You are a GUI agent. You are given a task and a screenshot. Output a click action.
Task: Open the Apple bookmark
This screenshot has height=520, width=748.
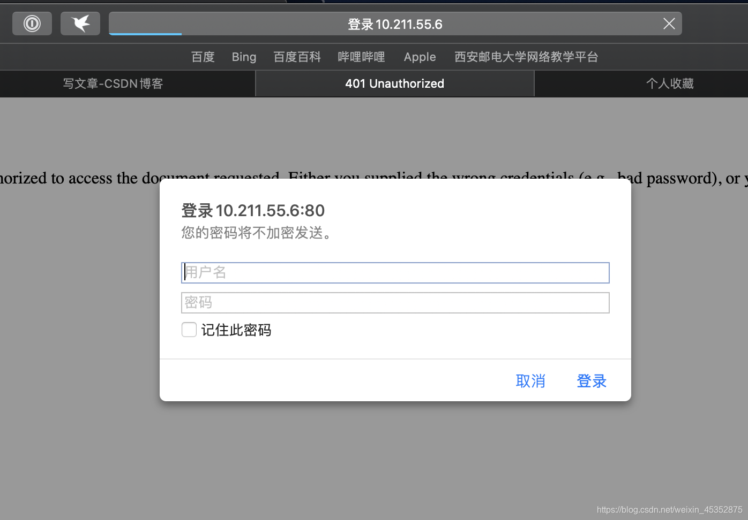tap(420, 57)
